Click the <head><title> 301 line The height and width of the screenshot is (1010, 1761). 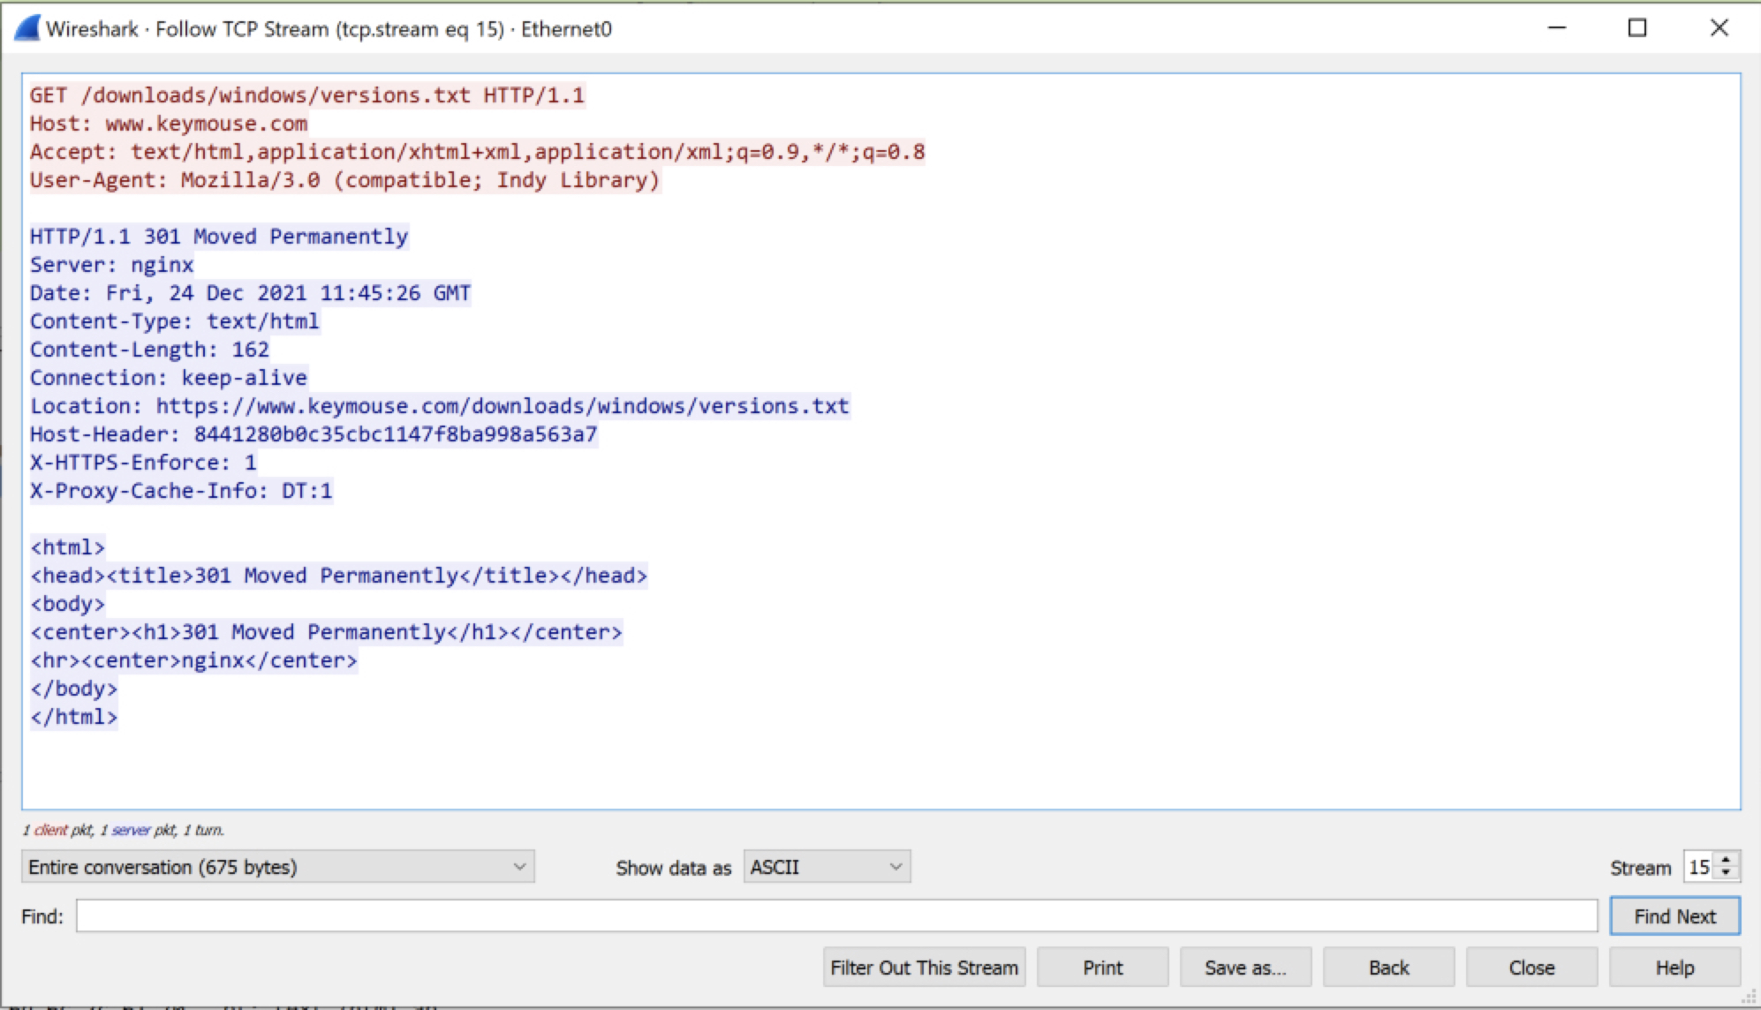[x=338, y=576]
